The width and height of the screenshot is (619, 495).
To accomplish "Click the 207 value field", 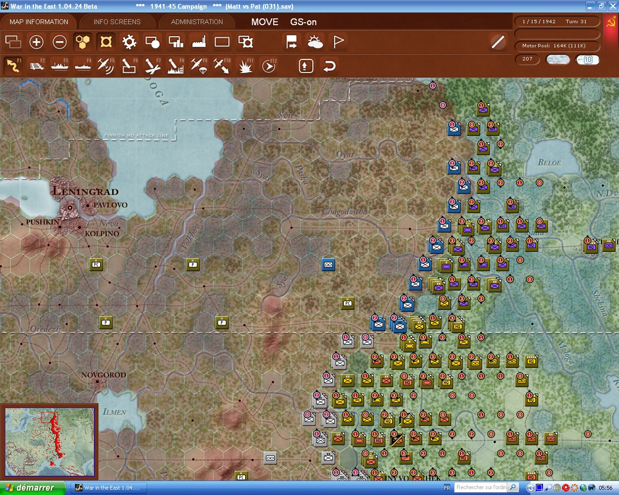I will click(x=527, y=59).
